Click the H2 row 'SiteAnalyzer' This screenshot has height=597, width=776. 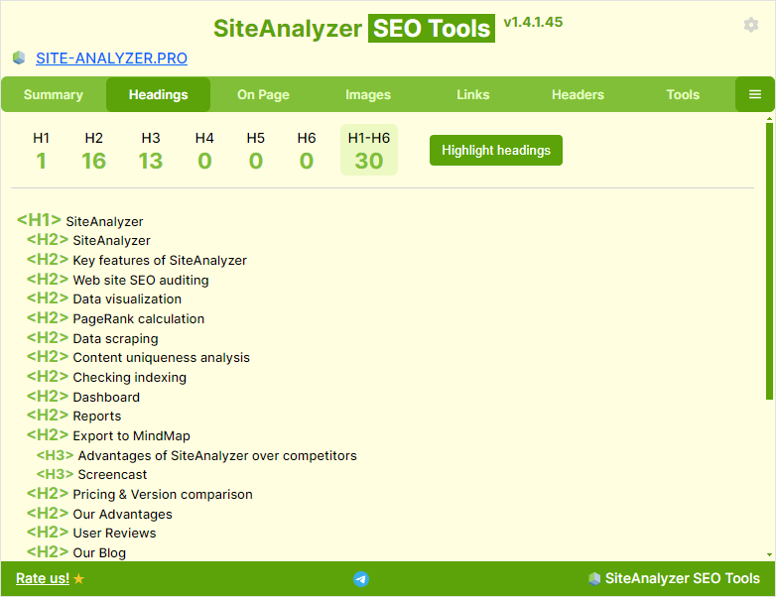pos(88,240)
